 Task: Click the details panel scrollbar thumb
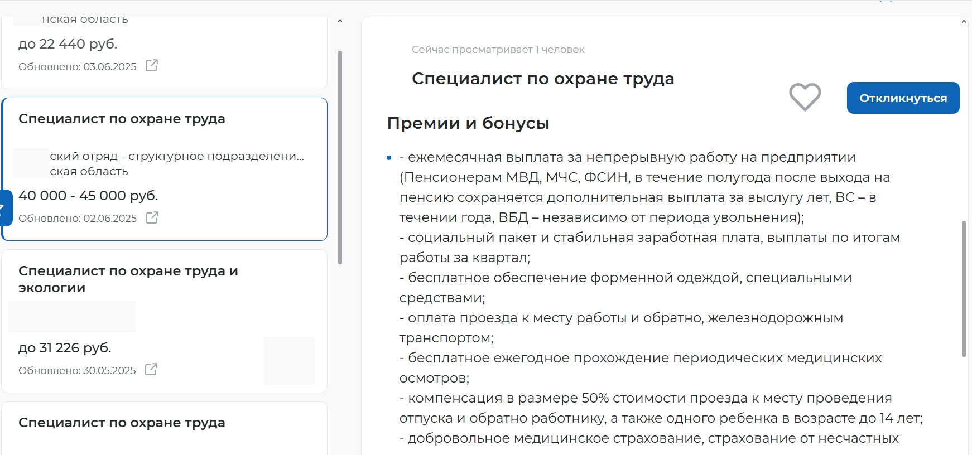click(964, 288)
